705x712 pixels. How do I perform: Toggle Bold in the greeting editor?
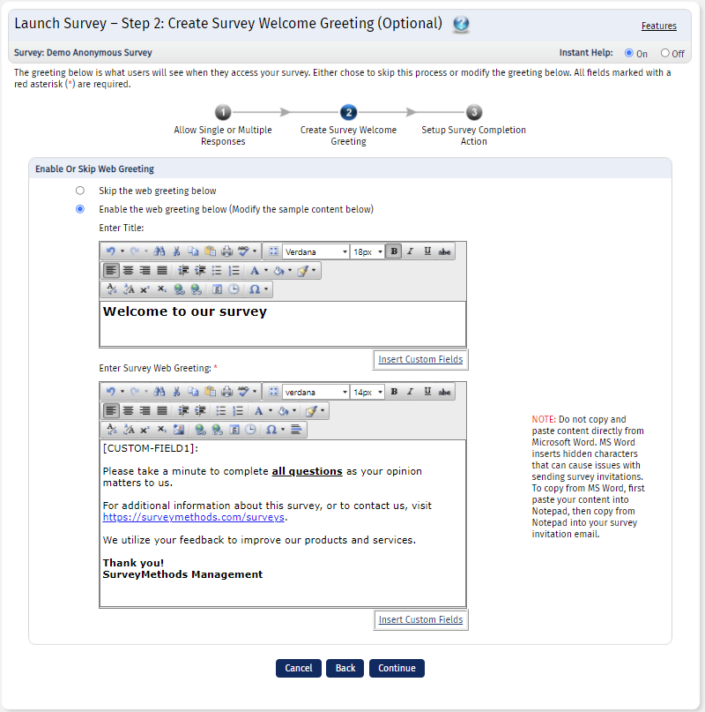[394, 392]
